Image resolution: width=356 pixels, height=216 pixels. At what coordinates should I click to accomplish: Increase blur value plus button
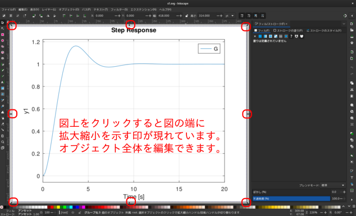[x=344, y=192]
